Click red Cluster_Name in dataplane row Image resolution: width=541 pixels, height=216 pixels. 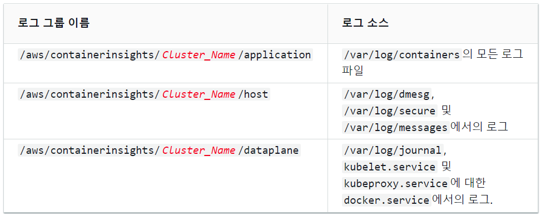(198, 150)
